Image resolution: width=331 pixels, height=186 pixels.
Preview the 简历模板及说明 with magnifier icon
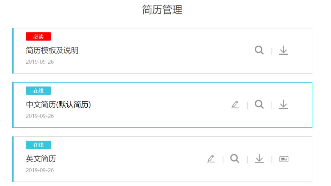259,50
